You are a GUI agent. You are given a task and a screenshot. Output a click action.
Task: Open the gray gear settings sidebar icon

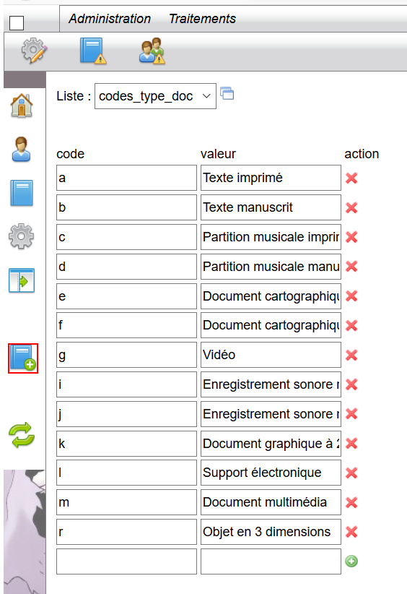tap(21, 236)
